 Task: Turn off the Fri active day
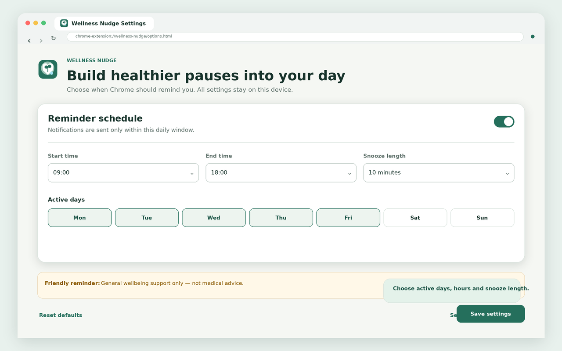[x=348, y=218]
